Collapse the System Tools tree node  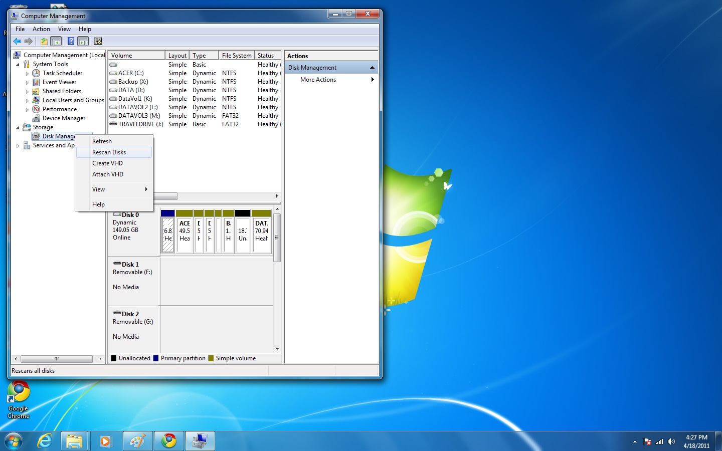(x=18, y=65)
